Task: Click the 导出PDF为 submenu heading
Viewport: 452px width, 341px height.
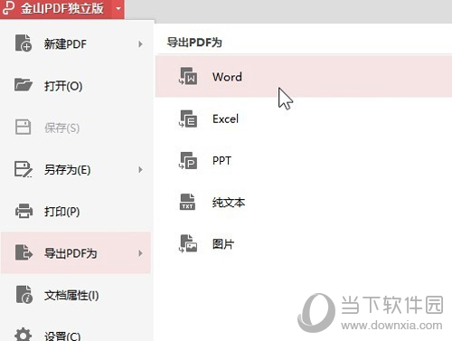Action: coord(194,43)
